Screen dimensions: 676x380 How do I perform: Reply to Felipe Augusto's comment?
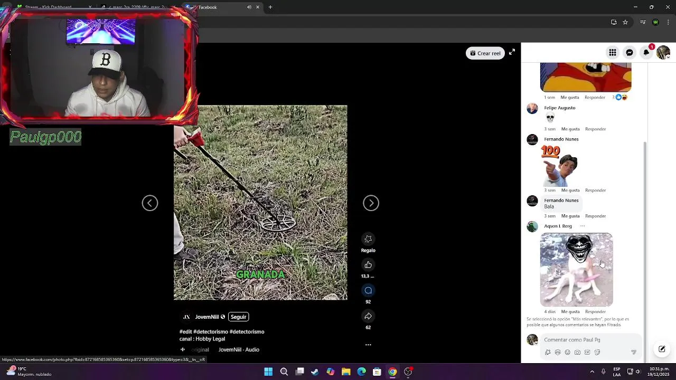[x=595, y=129]
